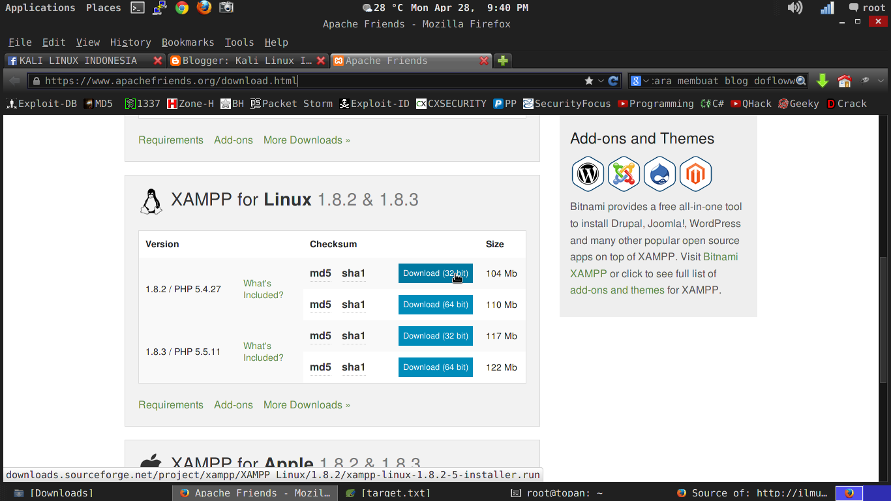The height and width of the screenshot is (501, 891).
Task: Open the Applications menu
Action: 40,8
